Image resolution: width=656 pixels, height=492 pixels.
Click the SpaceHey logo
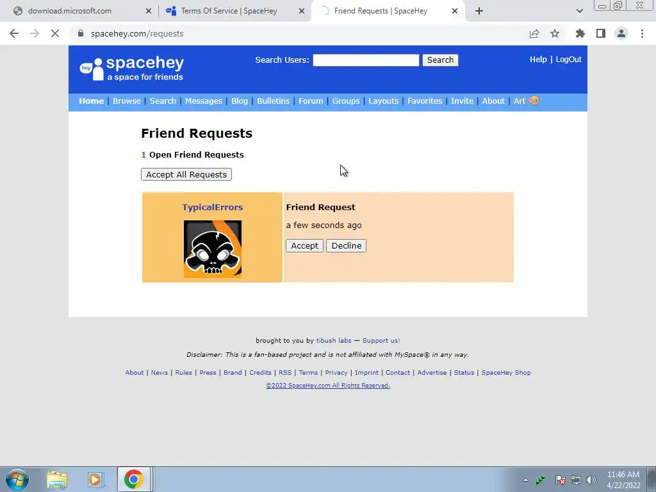point(132,69)
